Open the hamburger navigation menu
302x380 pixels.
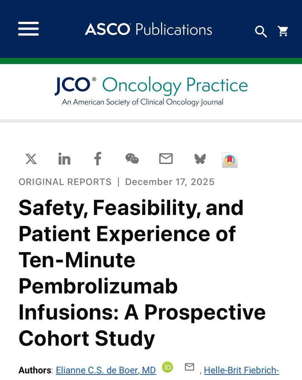(x=28, y=29)
